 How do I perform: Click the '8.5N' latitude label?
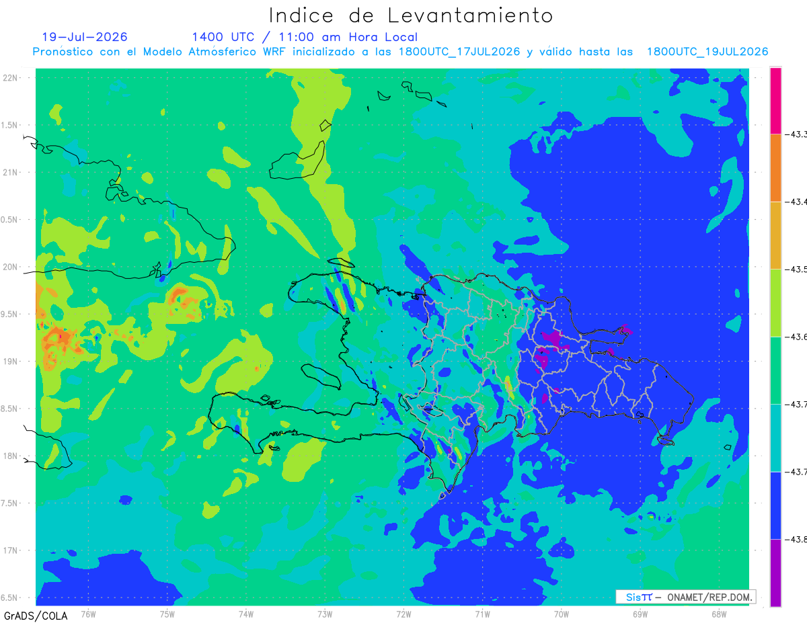10,409
